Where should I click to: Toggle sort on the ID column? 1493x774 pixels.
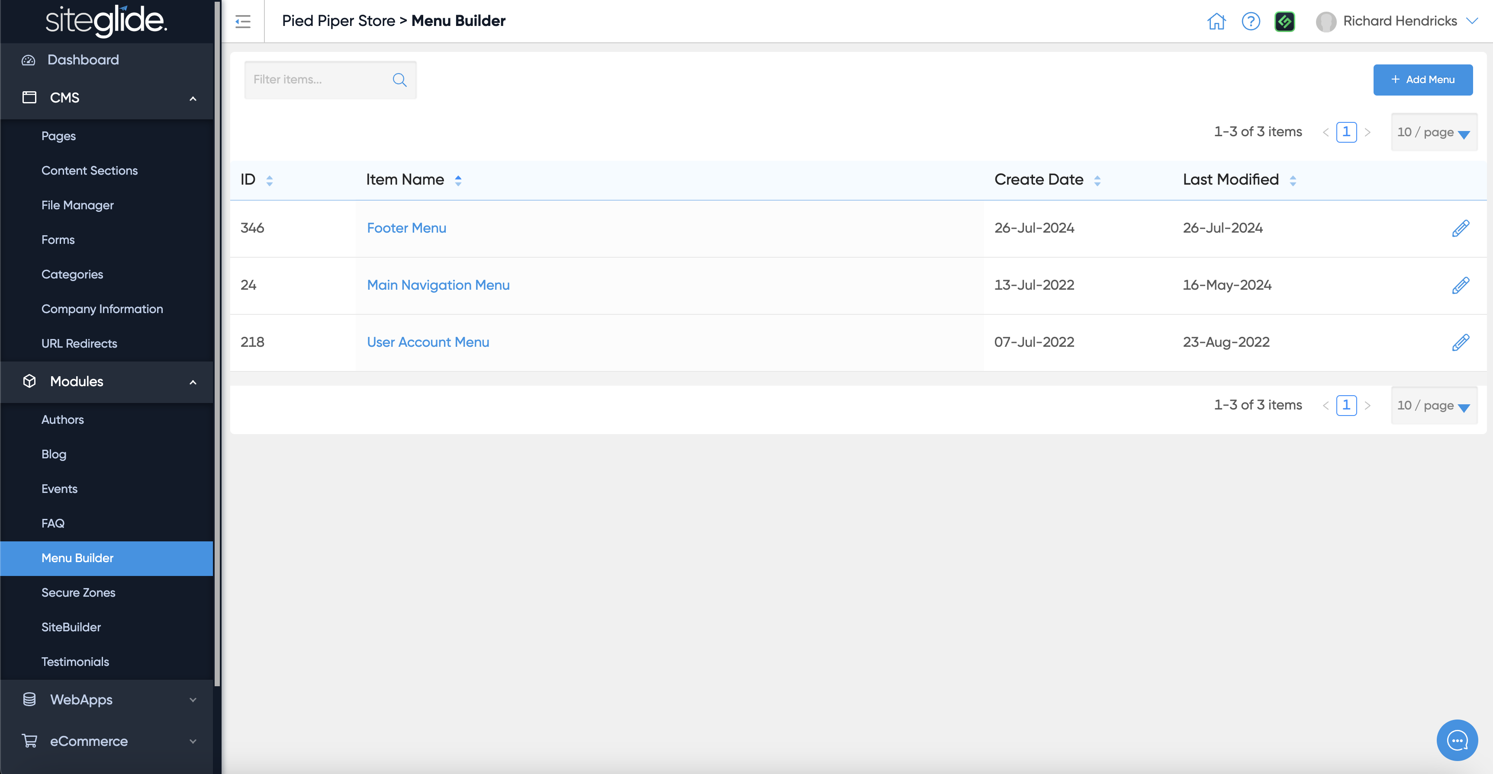click(x=270, y=180)
